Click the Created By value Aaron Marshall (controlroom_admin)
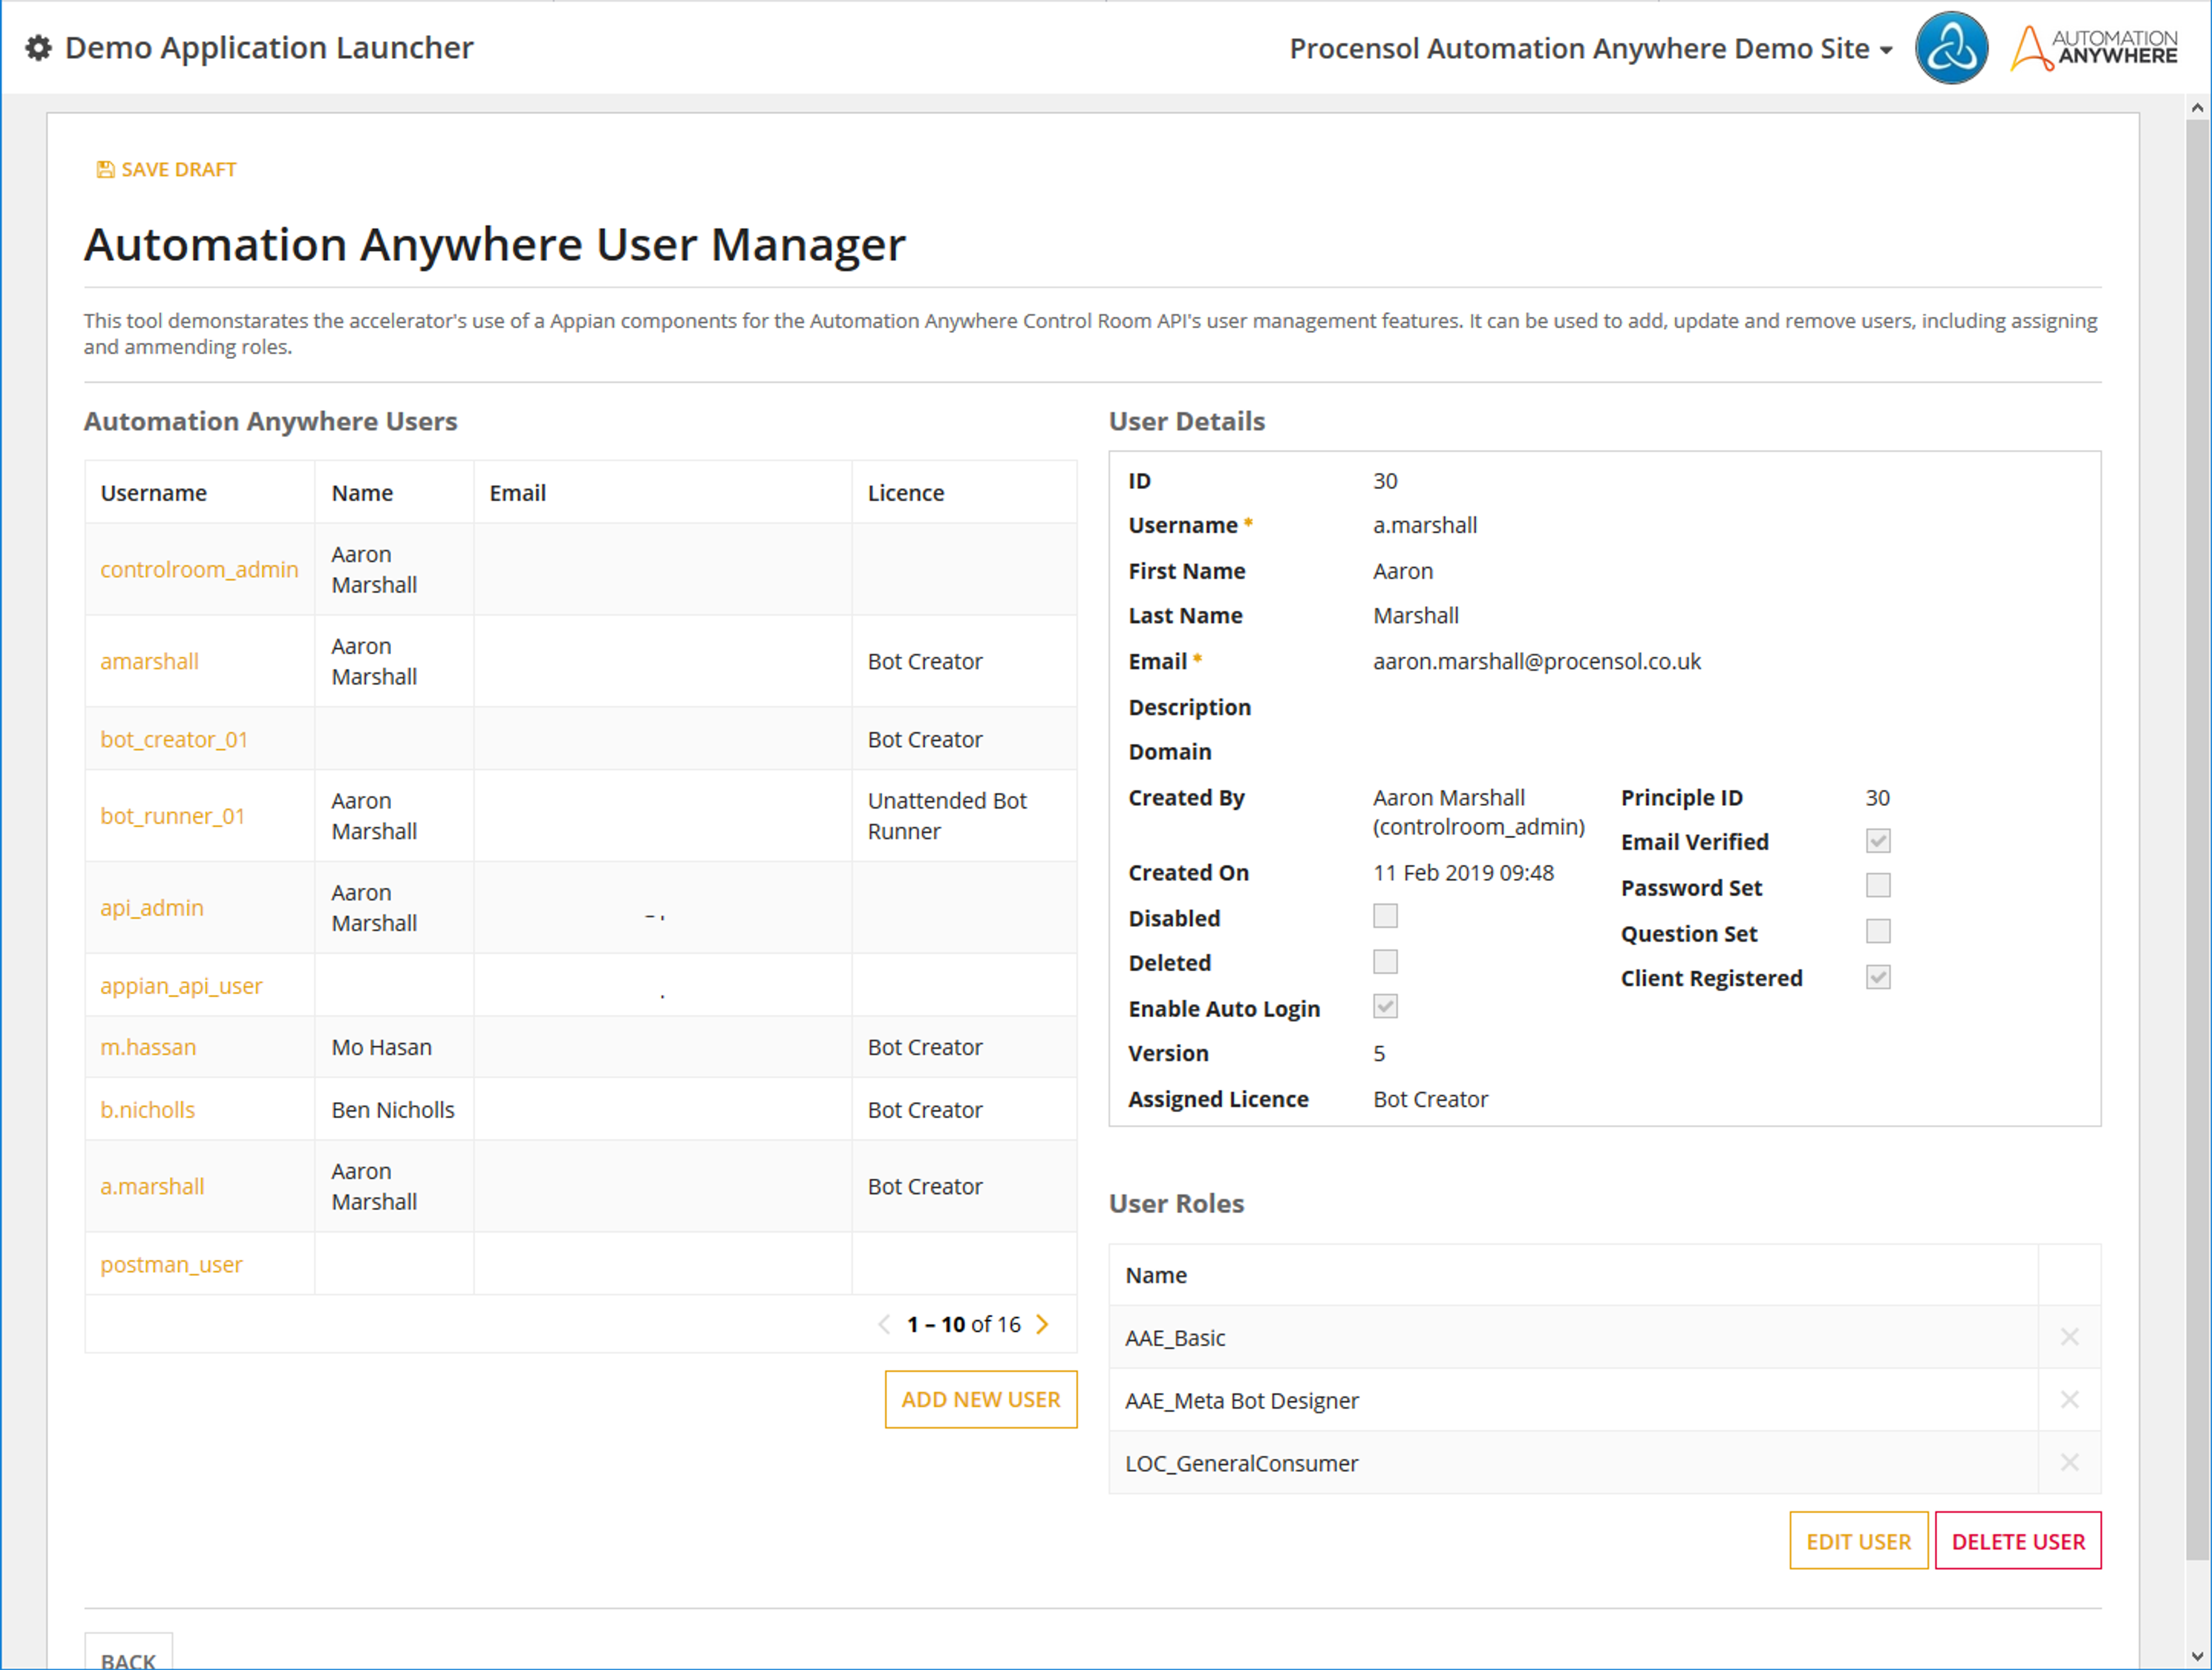 tap(1478, 812)
